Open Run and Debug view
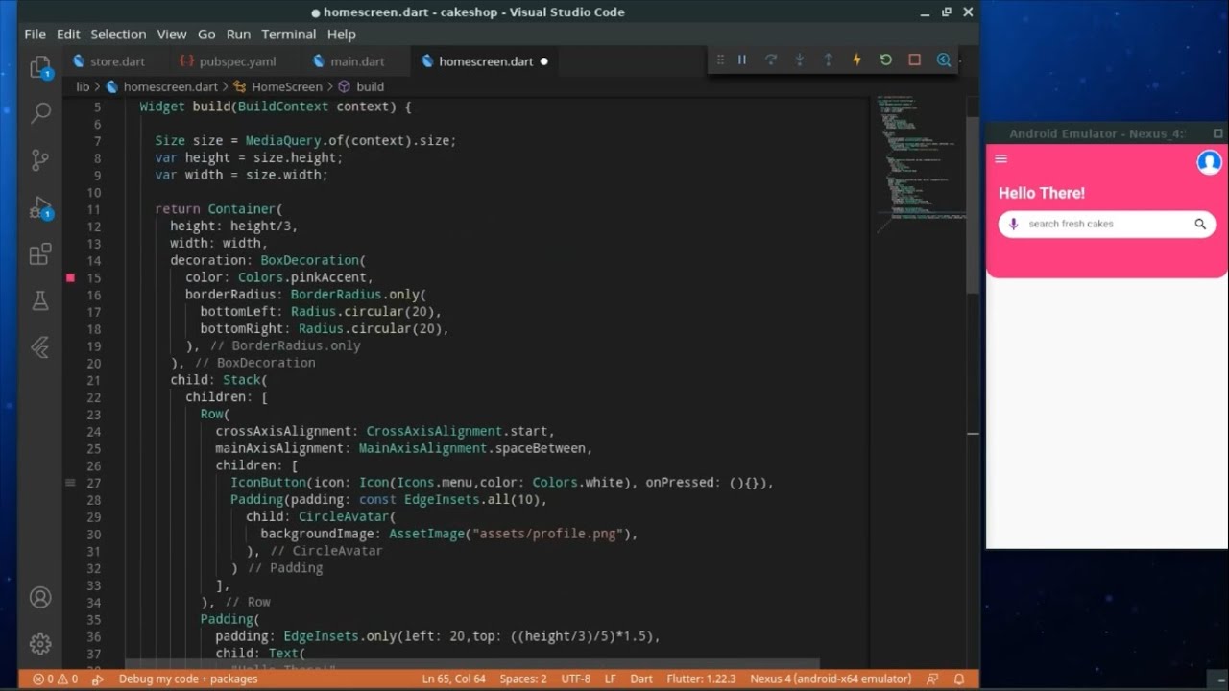1229x691 pixels. pyautogui.click(x=40, y=207)
